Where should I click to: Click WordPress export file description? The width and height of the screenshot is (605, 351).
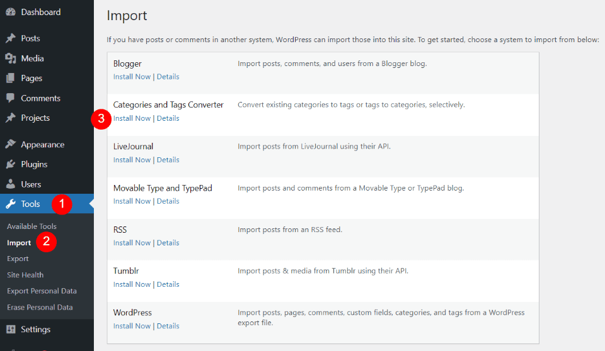[381, 318]
